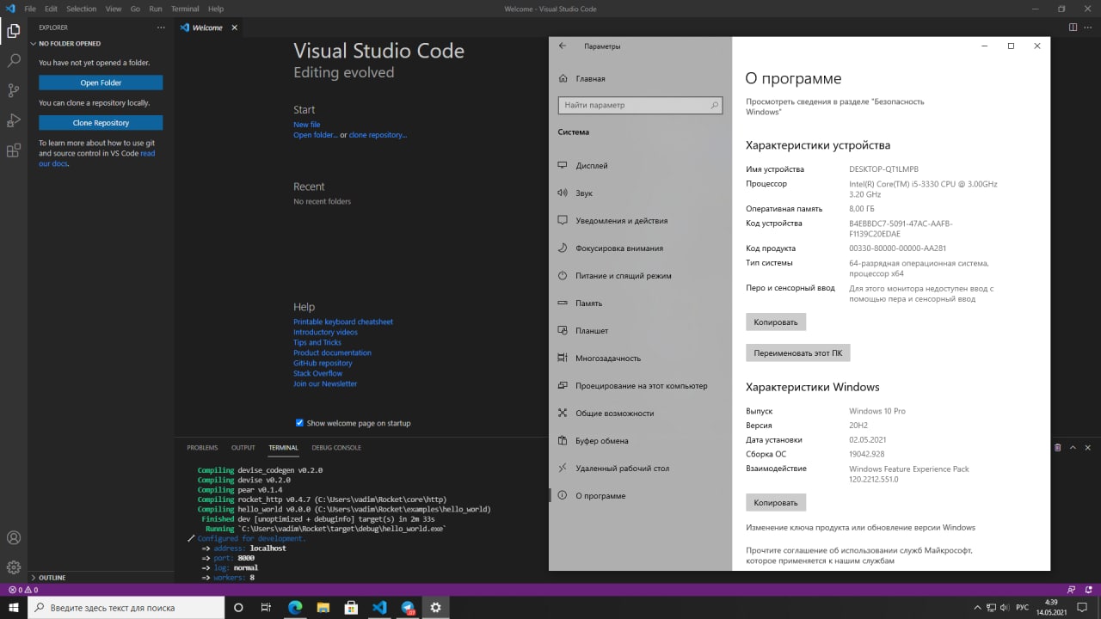Click the Windows taskbar search box
Image resolution: width=1101 pixels, height=619 pixels.
point(126,607)
